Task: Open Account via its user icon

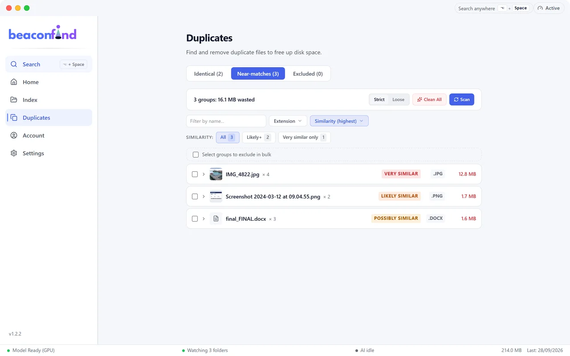Action: click(14, 135)
